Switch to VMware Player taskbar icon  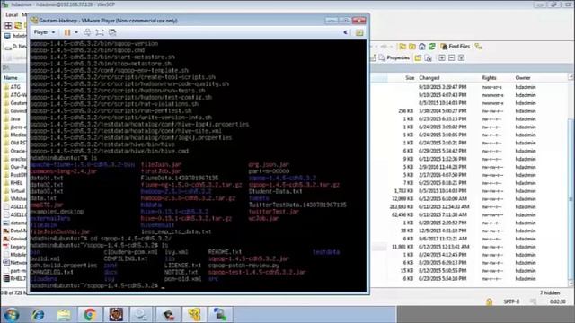point(194,315)
